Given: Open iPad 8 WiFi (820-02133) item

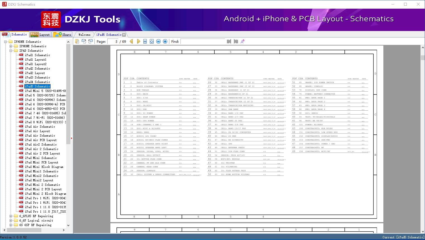Looking at the screenshot, I should click(x=45, y=122).
